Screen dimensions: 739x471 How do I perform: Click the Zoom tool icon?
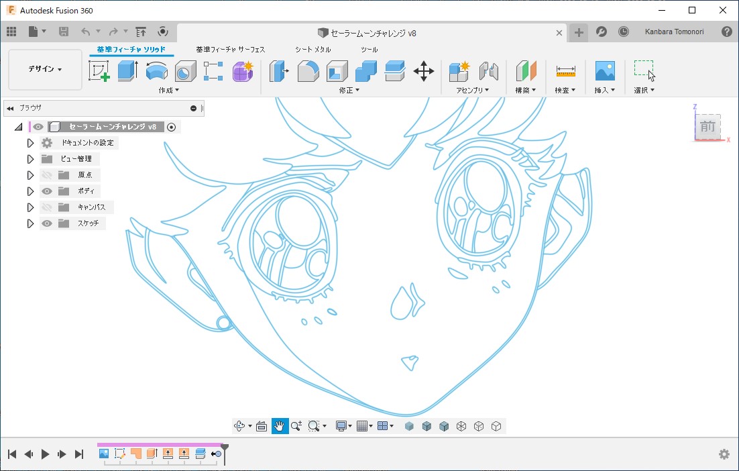click(296, 426)
